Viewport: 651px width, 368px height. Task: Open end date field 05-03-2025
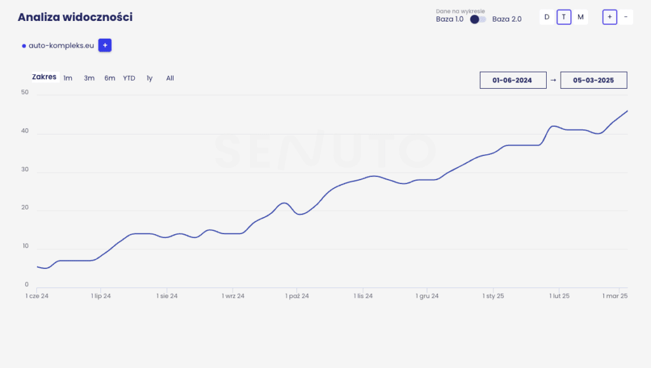[593, 81]
